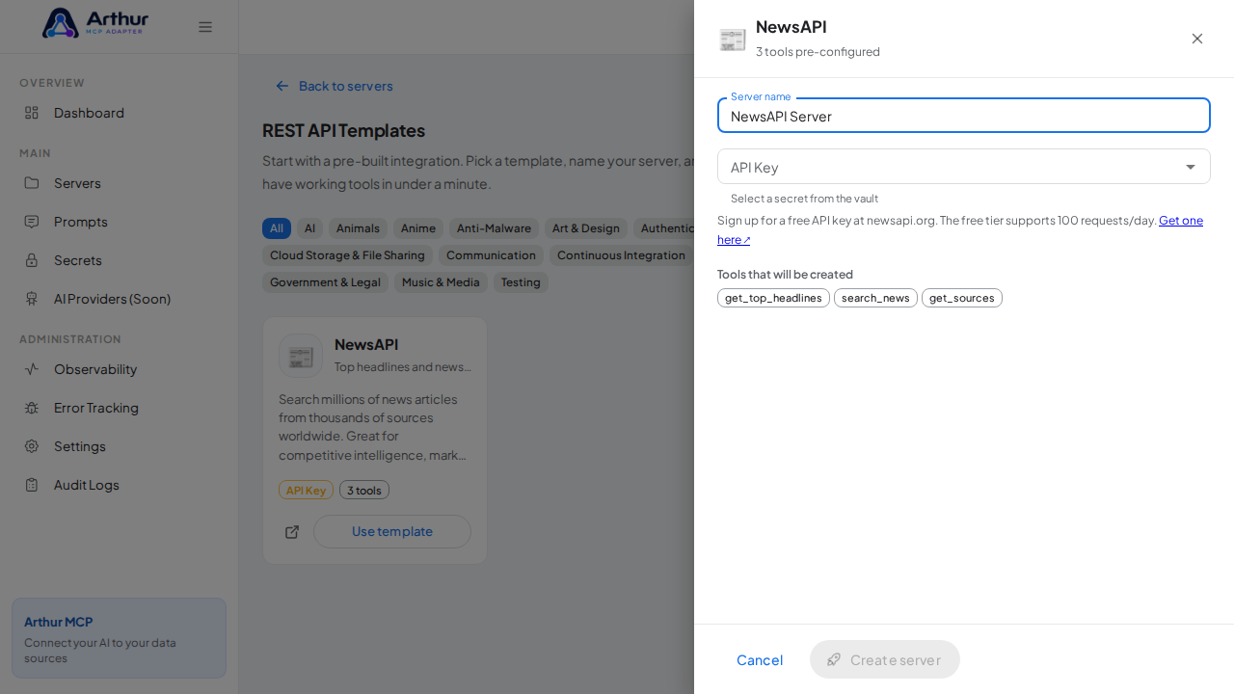Click the Prompts chat icon
Viewport: 1234px width, 694px height.
point(32,222)
